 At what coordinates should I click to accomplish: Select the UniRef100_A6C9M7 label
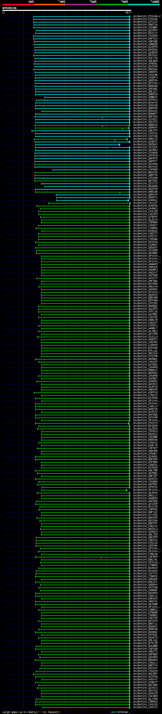pos(145,674)
